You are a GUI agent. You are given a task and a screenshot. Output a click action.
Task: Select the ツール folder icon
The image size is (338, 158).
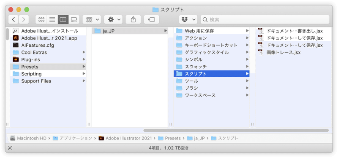coord(179,81)
